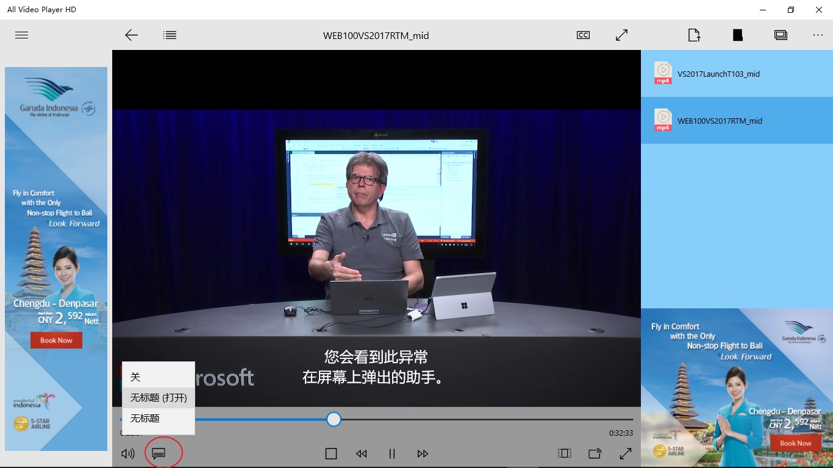The image size is (833, 468).
Task: Open the playlist list icon beside back arrow
Action: [170, 35]
